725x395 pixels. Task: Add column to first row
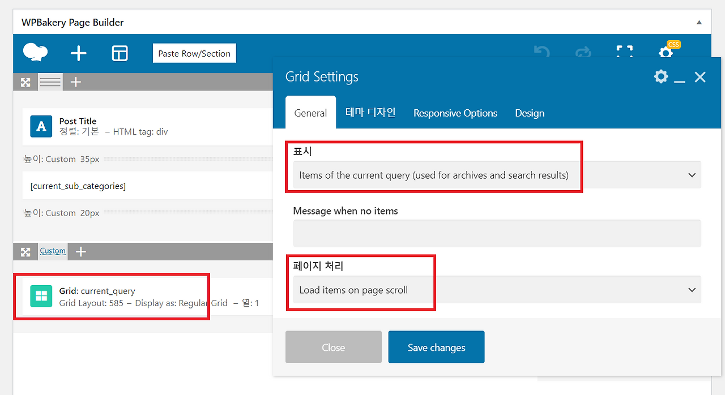(x=76, y=82)
